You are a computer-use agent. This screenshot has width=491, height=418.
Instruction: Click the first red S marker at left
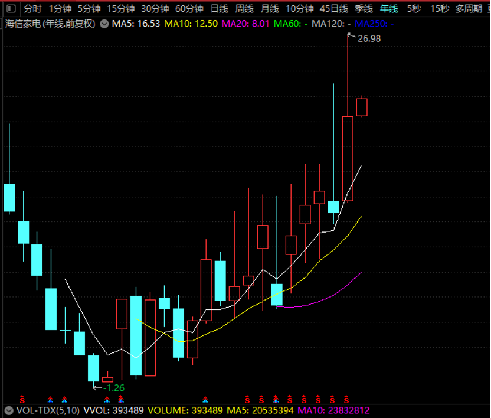click(x=22, y=400)
